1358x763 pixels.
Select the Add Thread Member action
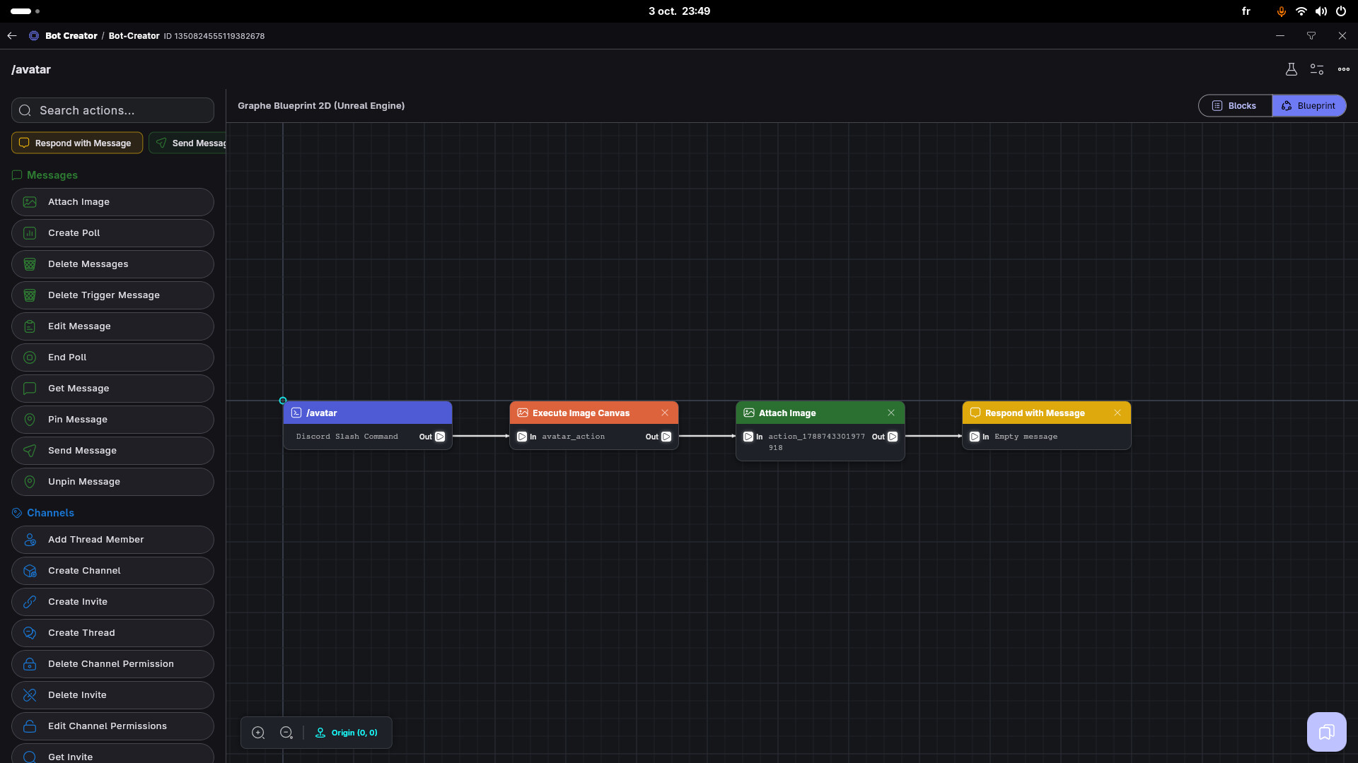112,540
